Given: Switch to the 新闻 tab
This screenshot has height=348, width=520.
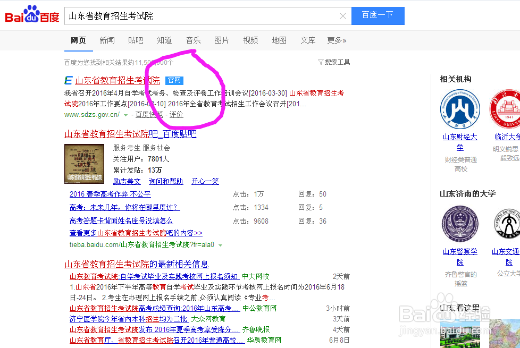Looking at the screenshot, I should pyautogui.click(x=107, y=40).
